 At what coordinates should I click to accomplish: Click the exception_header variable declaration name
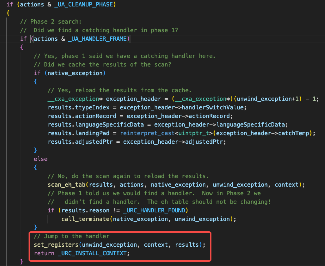coord(134,99)
